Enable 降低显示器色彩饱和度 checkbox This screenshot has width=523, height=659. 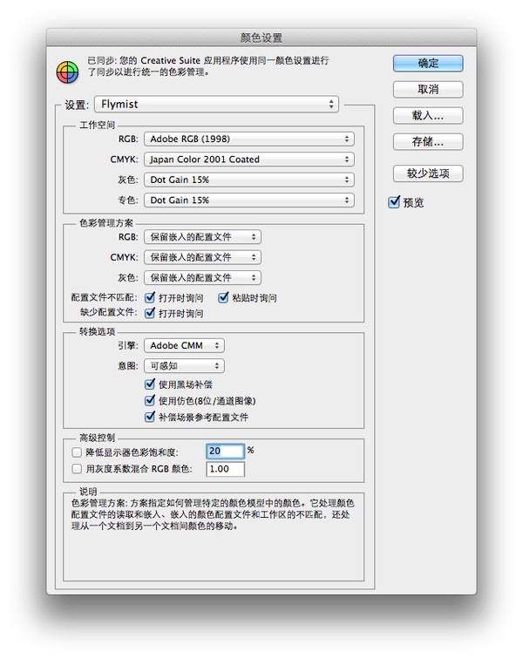click(77, 452)
